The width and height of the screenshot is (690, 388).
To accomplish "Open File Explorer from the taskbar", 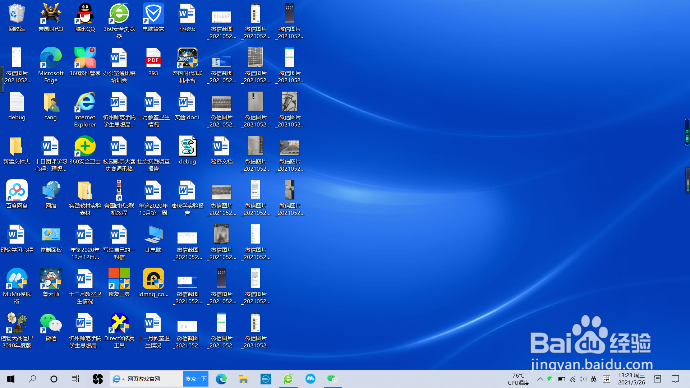I will click(x=243, y=379).
